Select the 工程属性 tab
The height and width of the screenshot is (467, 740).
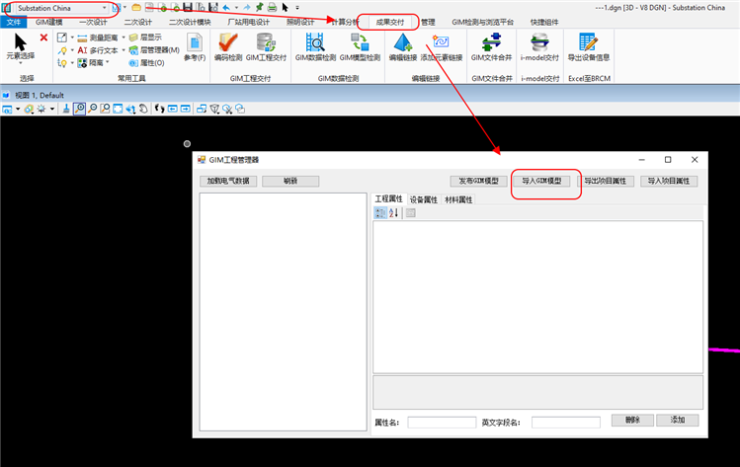[x=388, y=199]
